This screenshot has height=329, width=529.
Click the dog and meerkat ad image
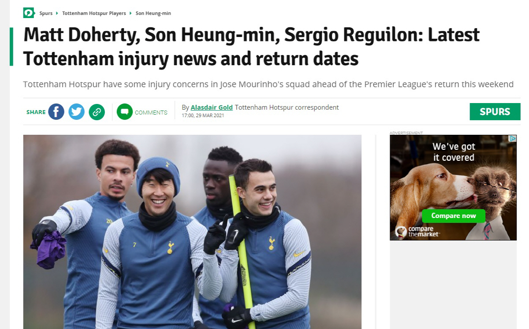tap(453, 188)
